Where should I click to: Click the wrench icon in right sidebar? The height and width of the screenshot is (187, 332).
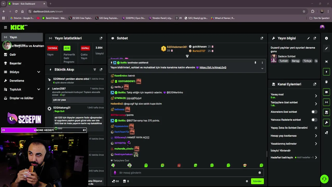click(327, 123)
